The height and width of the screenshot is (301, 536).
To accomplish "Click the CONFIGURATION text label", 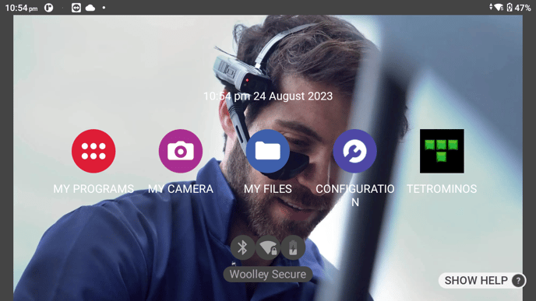I will 354,195.
